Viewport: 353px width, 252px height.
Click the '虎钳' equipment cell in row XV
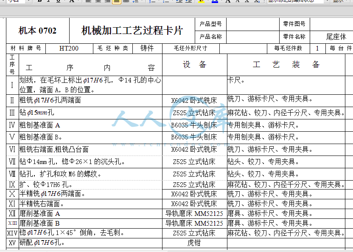194,243
